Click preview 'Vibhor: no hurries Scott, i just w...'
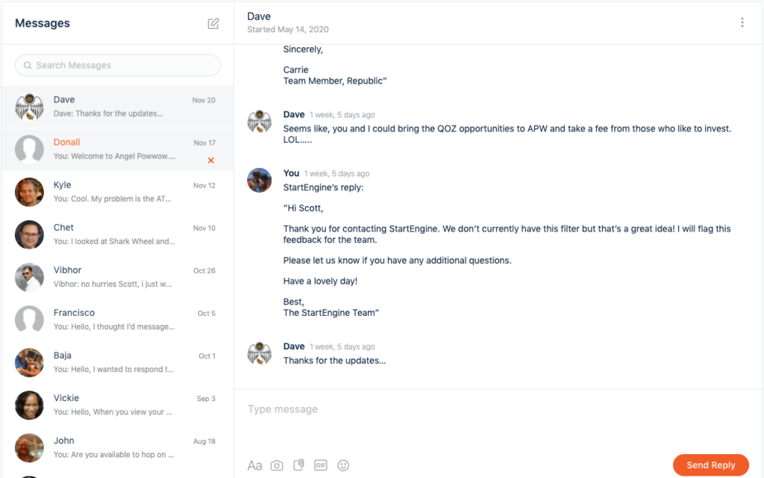 point(113,284)
